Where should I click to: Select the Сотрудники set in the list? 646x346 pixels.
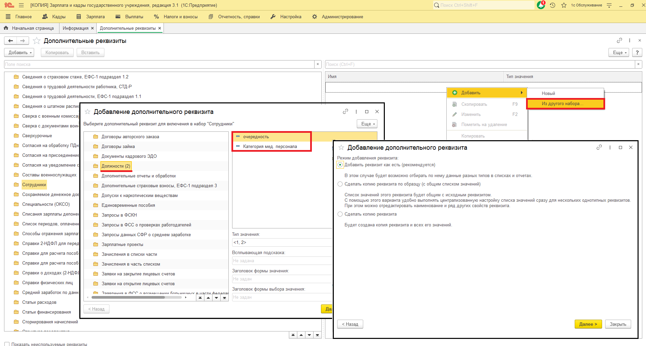tap(34, 185)
